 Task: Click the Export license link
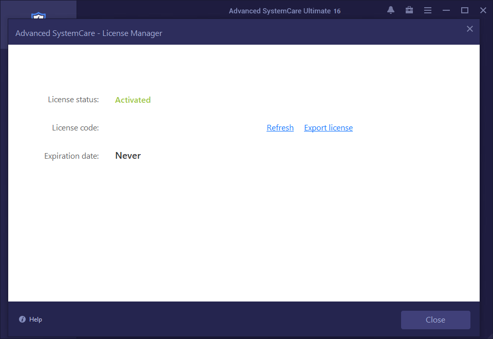tap(328, 128)
